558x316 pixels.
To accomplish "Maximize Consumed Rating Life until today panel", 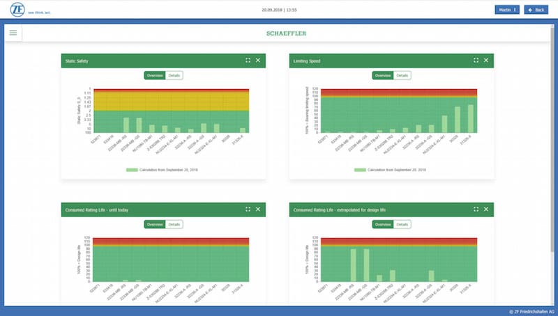I will (248, 209).
